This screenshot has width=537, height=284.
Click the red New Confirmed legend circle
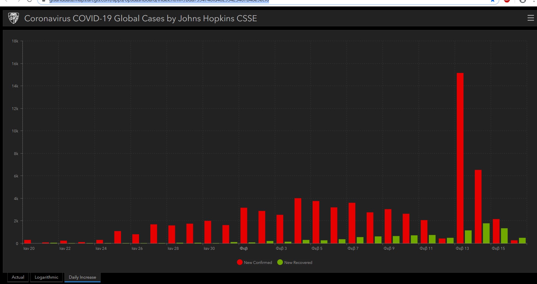[x=240, y=262]
